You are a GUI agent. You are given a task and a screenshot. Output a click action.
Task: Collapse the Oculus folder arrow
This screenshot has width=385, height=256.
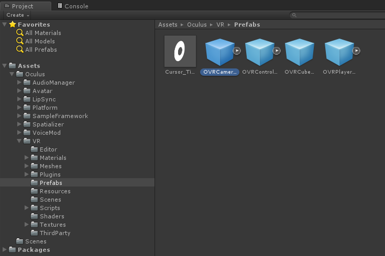pyautogui.click(x=12, y=74)
